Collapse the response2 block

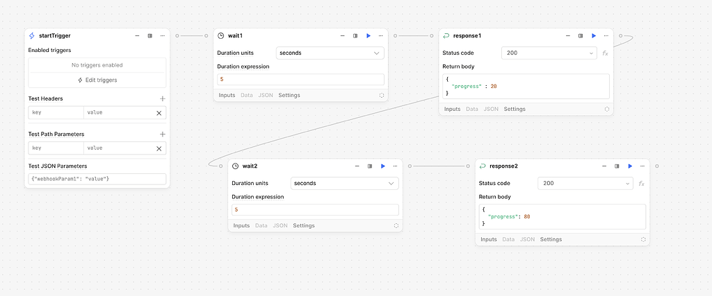pyautogui.click(x=604, y=166)
